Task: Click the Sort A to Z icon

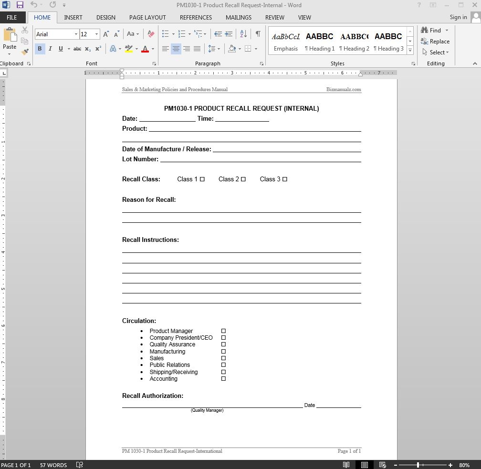Action: [243, 34]
